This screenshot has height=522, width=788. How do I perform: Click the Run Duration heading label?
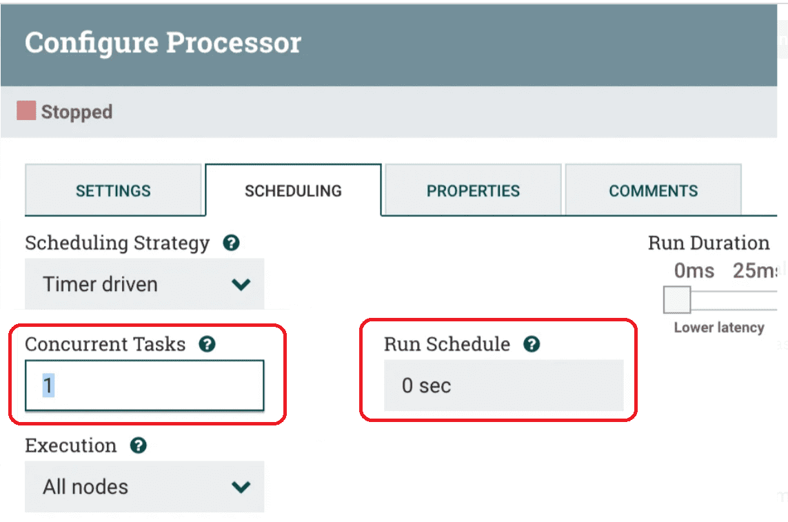point(709,243)
